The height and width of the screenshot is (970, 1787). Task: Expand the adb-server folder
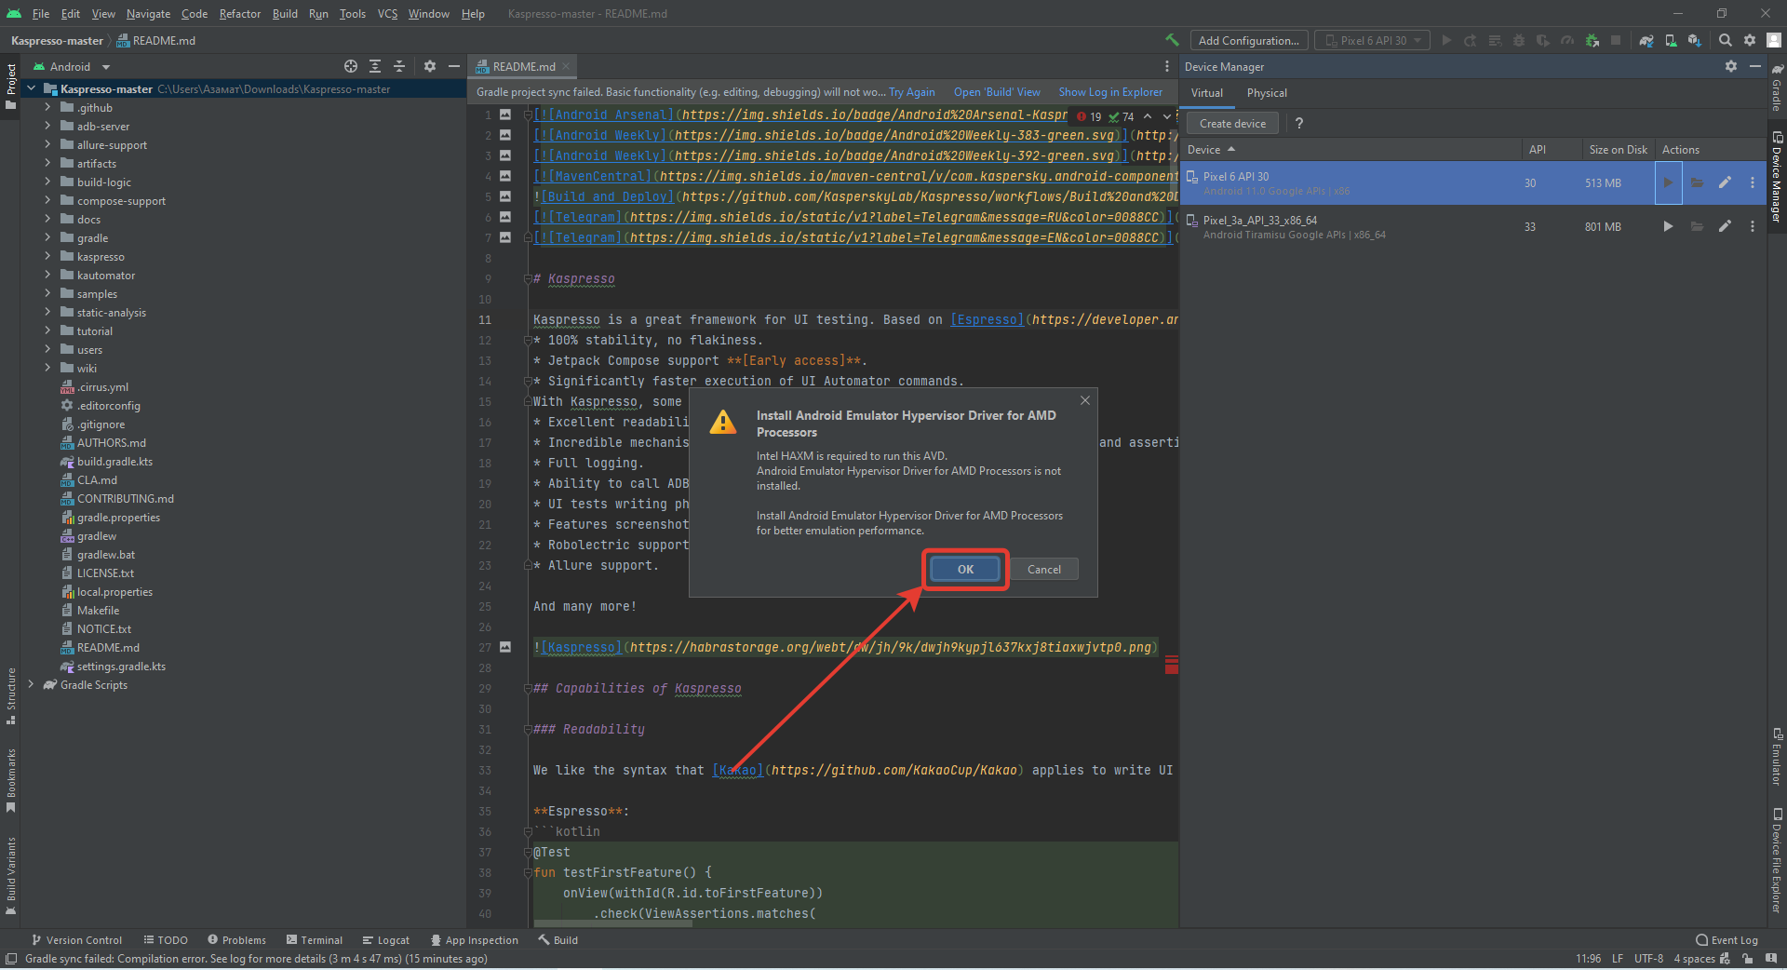click(47, 127)
